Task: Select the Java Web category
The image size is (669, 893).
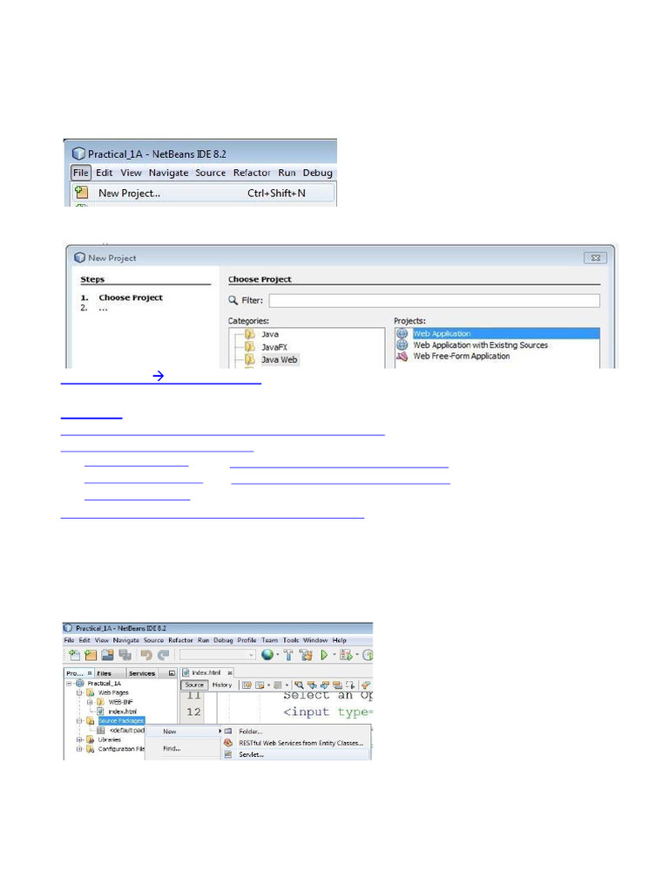Action: (279, 359)
